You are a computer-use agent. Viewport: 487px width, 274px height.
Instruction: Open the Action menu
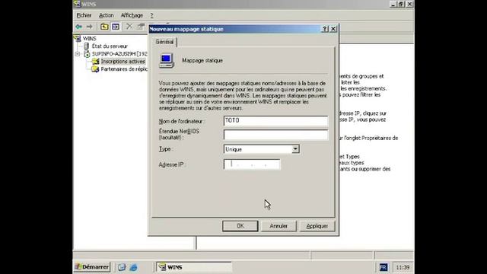107,15
